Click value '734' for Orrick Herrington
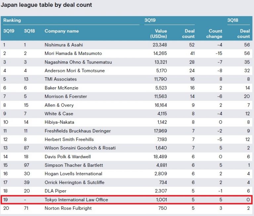This screenshot has width=254, height=216. (163, 182)
